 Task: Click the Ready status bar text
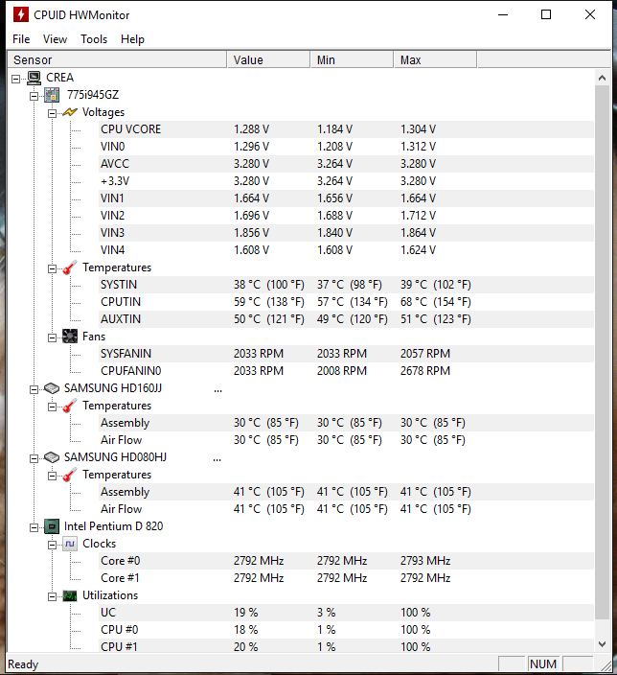click(x=23, y=664)
